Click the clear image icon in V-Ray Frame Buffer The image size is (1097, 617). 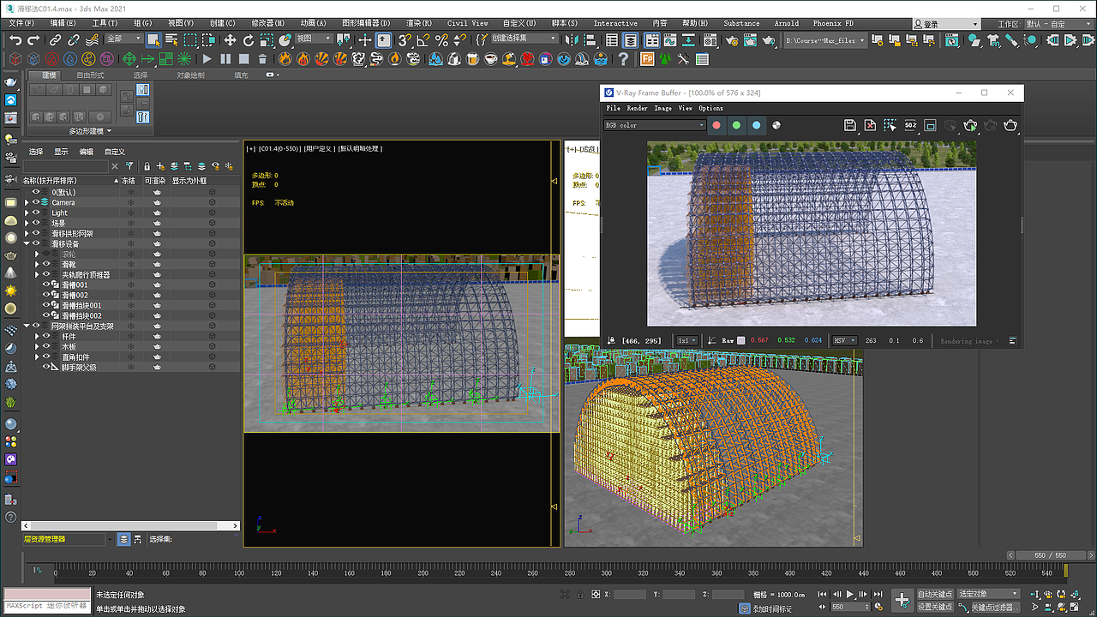click(870, 125)
